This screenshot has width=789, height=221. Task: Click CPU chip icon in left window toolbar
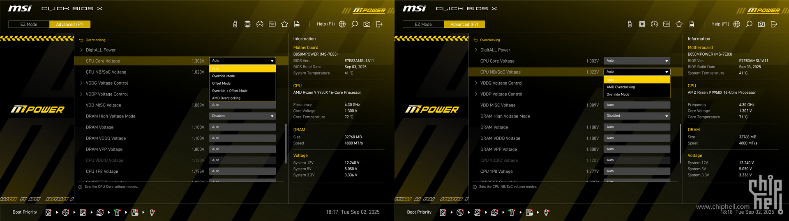coord(247,24)
